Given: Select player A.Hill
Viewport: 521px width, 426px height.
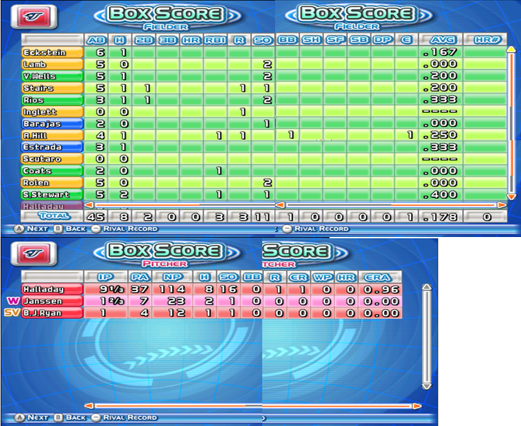Looking at the screenshot, I should point(52,136).
